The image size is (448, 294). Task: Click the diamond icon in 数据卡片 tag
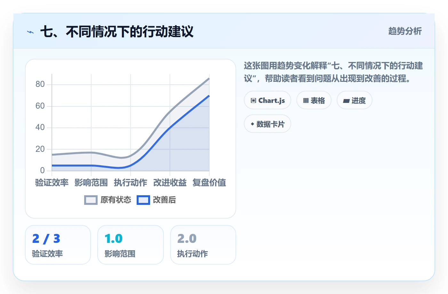point(252,124)
